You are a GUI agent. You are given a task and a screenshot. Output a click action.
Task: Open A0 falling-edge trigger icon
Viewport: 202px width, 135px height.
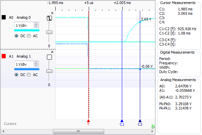(x=49, y=18)
